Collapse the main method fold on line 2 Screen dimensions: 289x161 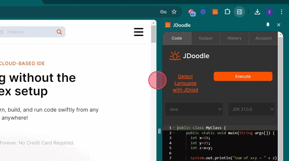point(174,133)
